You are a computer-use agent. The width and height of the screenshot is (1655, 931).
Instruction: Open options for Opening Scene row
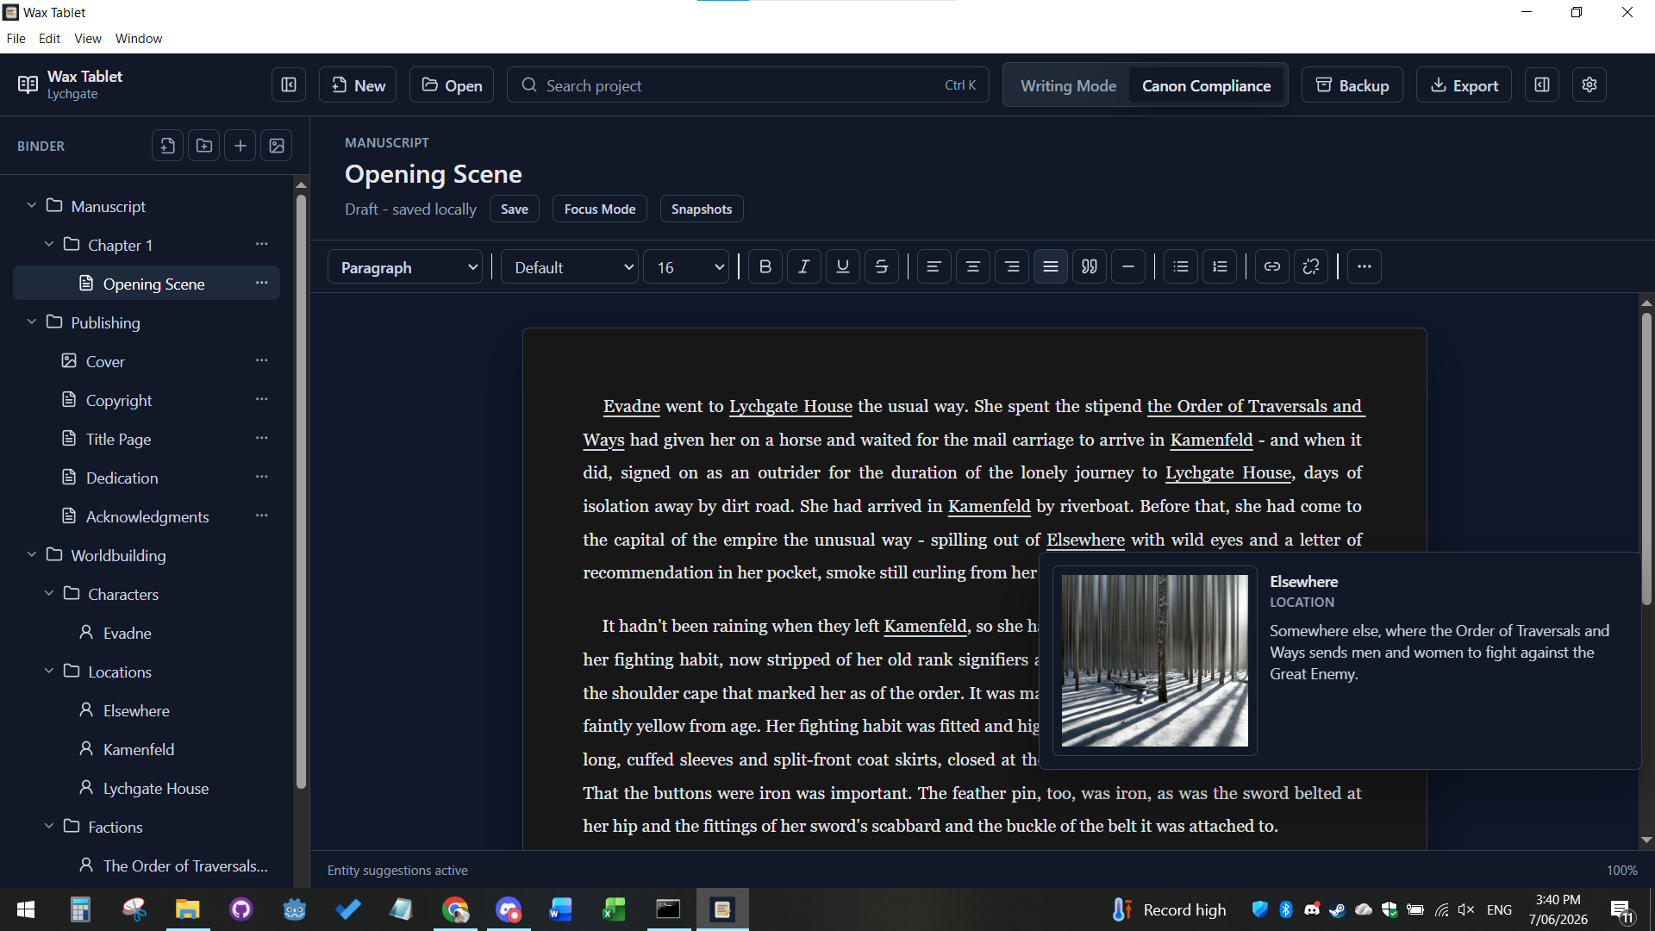point(262,283)
